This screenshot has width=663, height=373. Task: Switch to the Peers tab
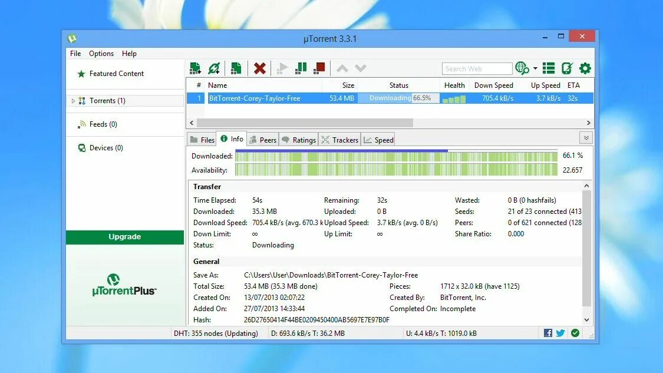click(263, 140)
